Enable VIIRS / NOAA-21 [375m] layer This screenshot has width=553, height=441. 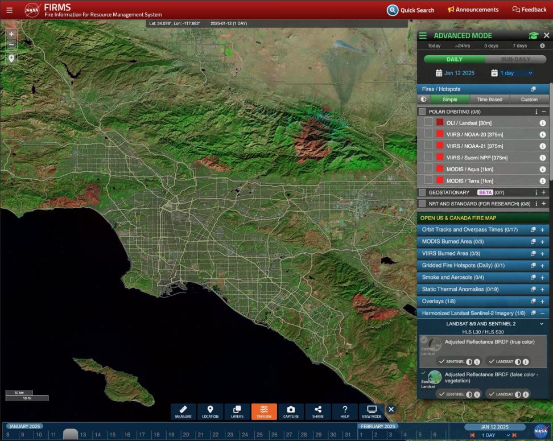click(428, 145)
